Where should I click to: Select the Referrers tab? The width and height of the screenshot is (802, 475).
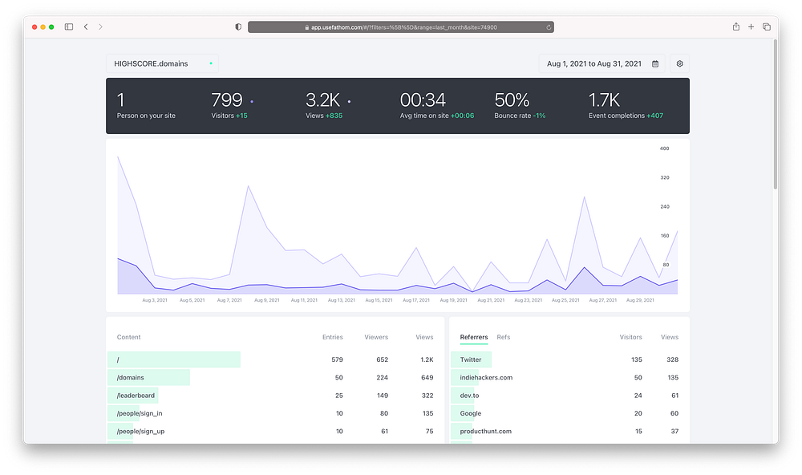474,337
